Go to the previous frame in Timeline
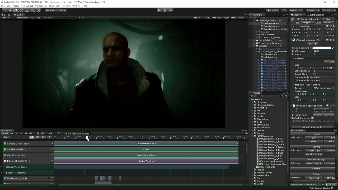338x190 pixels. [16, 133]
